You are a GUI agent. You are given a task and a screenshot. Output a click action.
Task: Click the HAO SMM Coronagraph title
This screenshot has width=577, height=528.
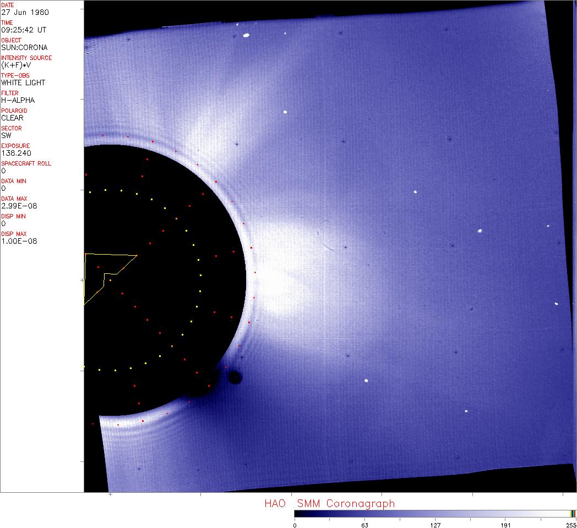coord(329,503)
